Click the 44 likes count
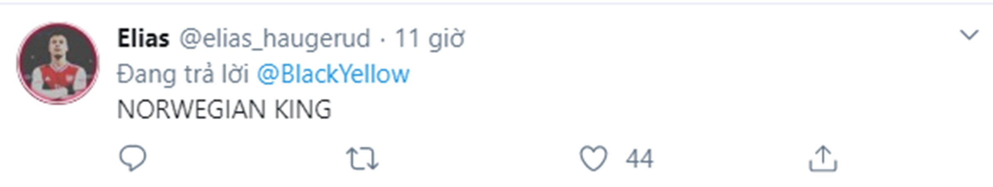 (640, 159)
